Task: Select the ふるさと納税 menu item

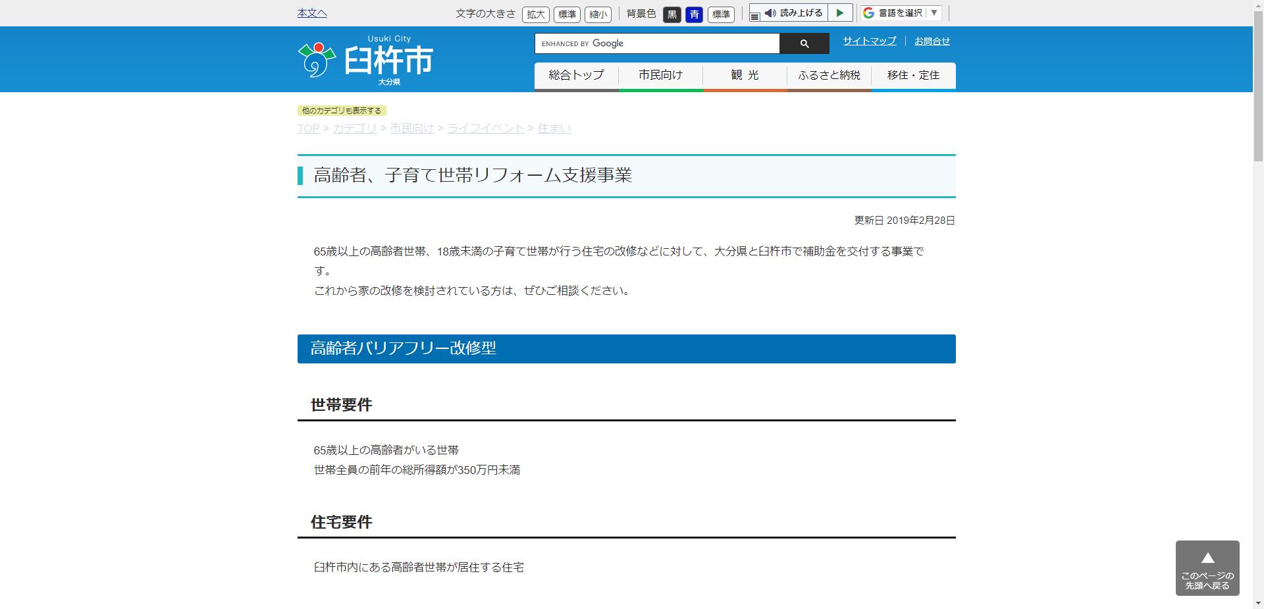Action: coord(828,75)
